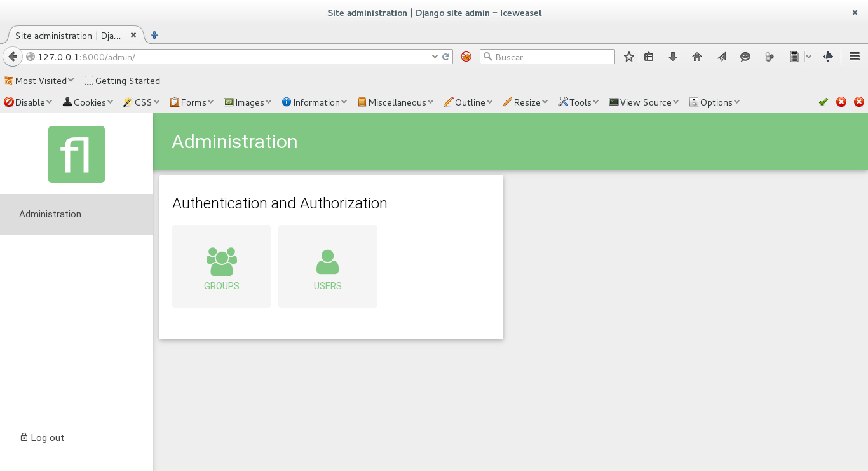Click the Log out link
This screenshot has height=471, width=868.
43,437
